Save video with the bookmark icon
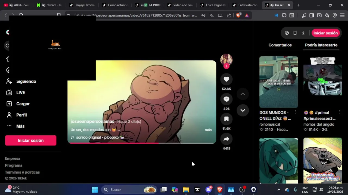Screen dimensions: 348x195 [226, 119]
